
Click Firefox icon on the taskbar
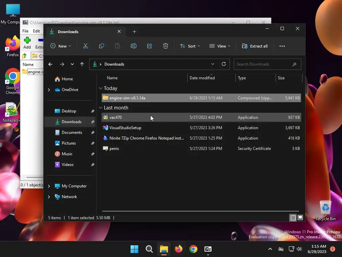point(179,249)
